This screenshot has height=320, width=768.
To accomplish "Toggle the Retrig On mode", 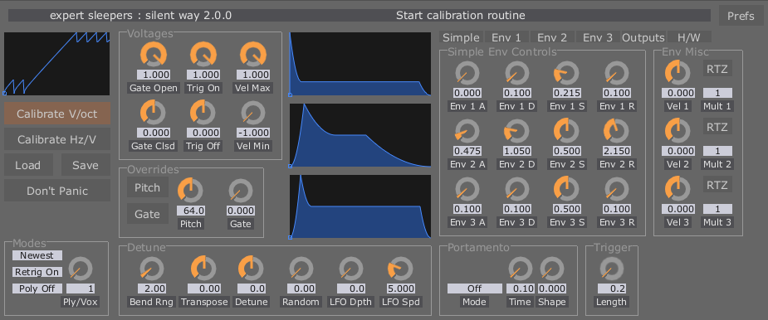I will click(37, 272).
